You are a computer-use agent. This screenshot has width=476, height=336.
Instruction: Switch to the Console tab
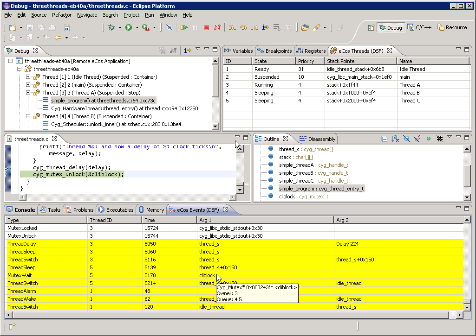pos(21,209)
